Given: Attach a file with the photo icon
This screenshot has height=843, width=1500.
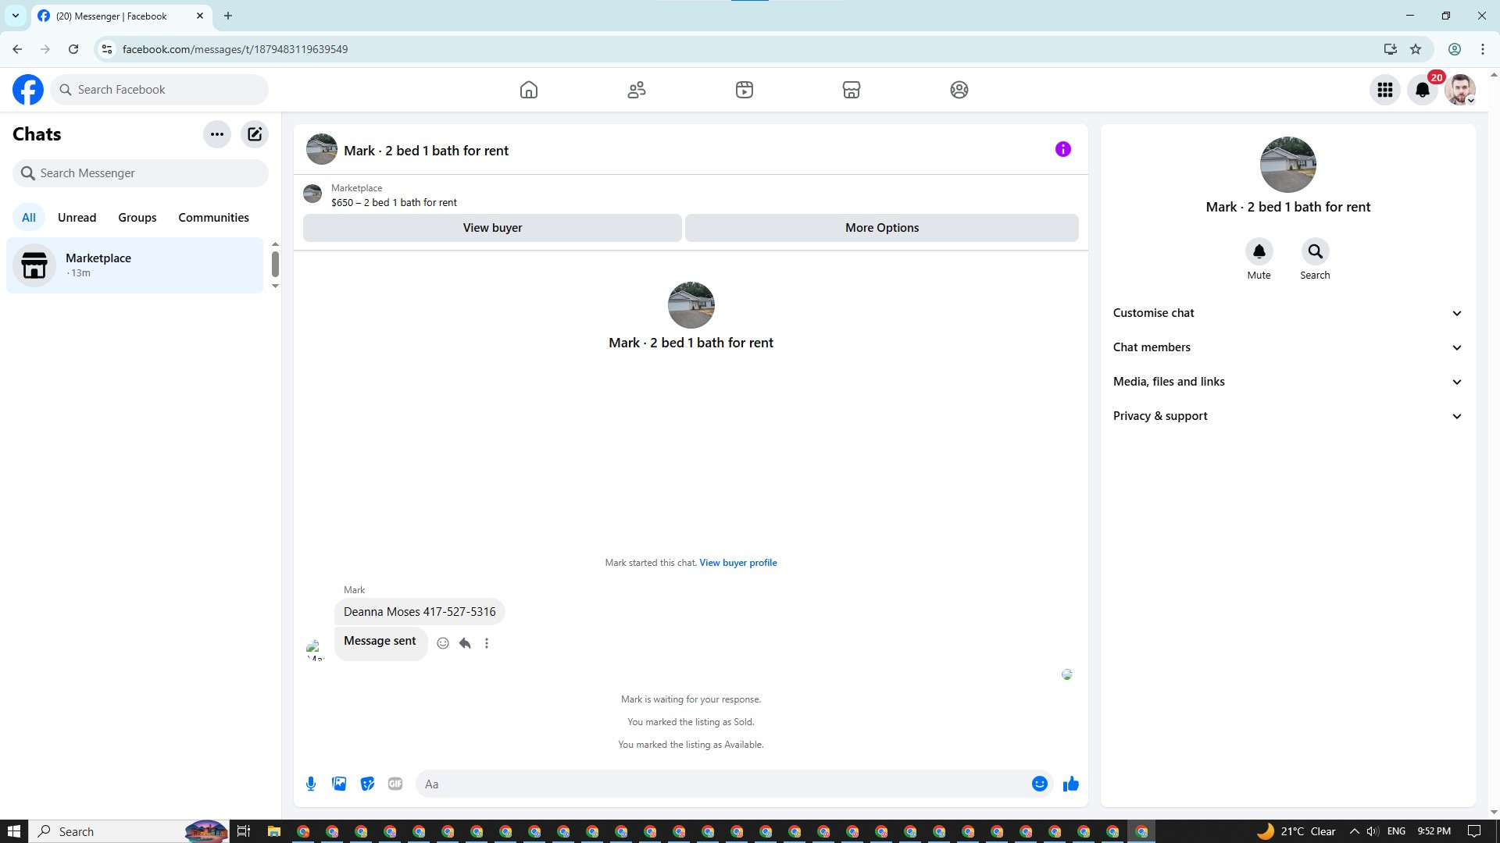Looking at the screenshot, I should [339, 784].
